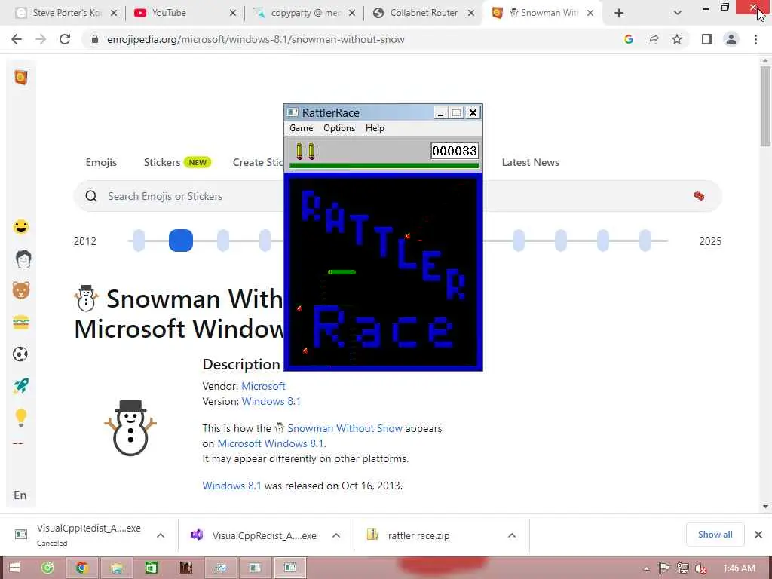Share this page icon
772x579 pixels.
(x=653, y=39)
